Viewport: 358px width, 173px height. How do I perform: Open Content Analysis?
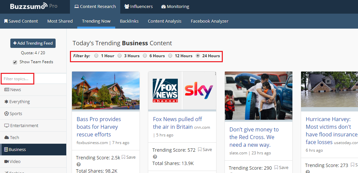point(165,21)
